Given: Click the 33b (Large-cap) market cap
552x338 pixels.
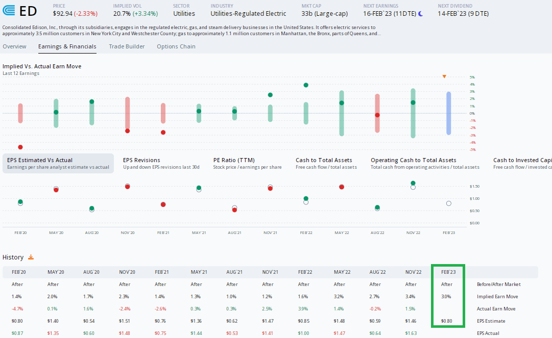Looking at the screenshot, I should [325, 14].
